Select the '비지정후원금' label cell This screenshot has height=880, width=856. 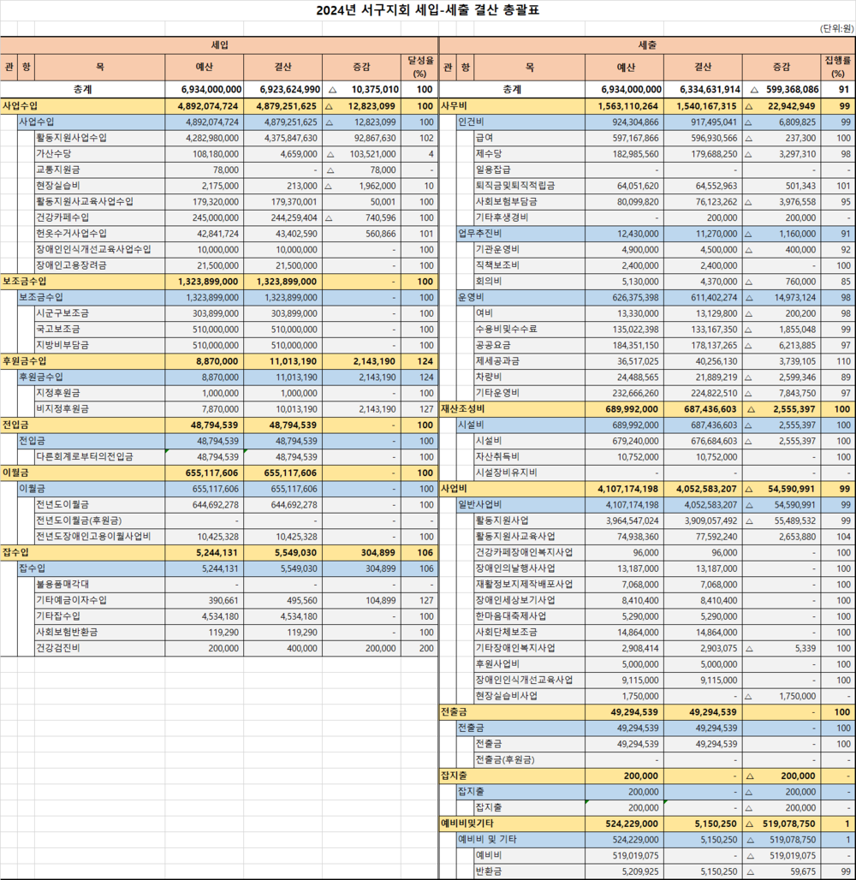click(x=100, y=408)
